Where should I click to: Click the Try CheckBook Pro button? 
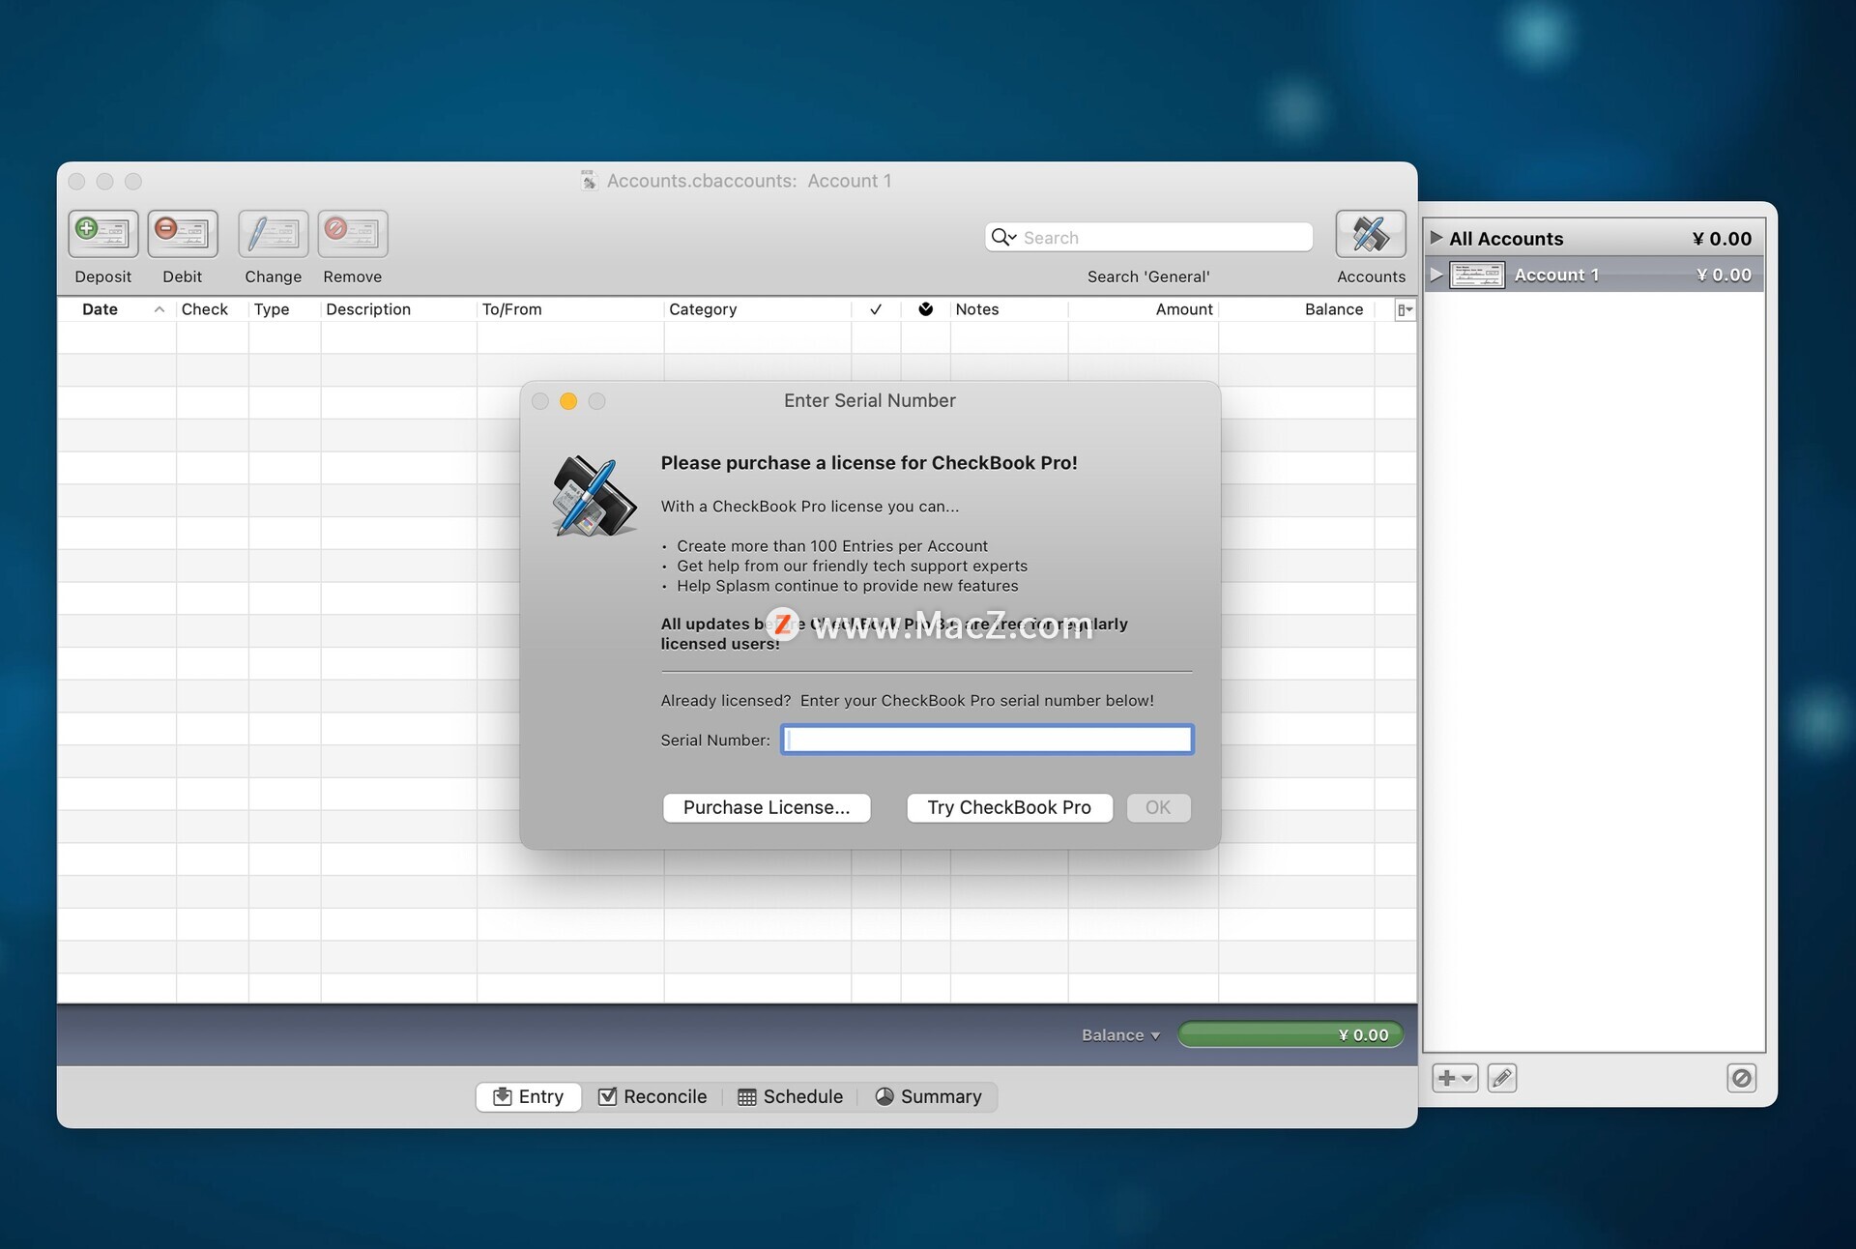point(1009,807)
